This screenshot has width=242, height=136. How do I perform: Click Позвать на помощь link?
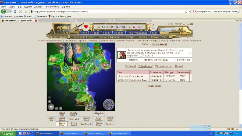click(x=155, y=60)
